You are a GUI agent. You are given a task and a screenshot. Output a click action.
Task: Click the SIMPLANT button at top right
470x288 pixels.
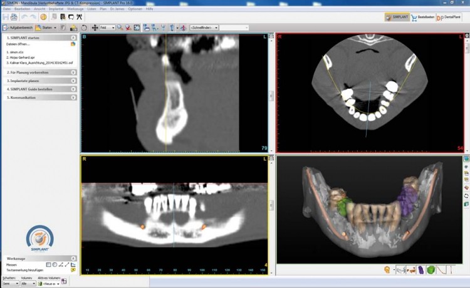point(397,17)
